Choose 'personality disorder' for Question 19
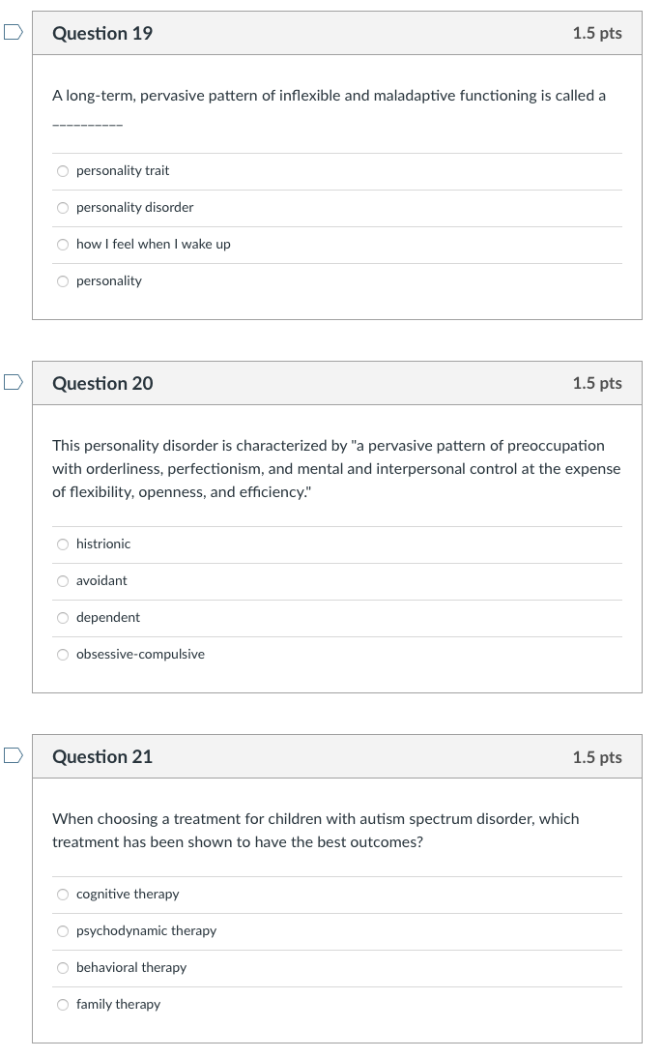This screenshot has height=1058, width=660. tap(62, 207)
